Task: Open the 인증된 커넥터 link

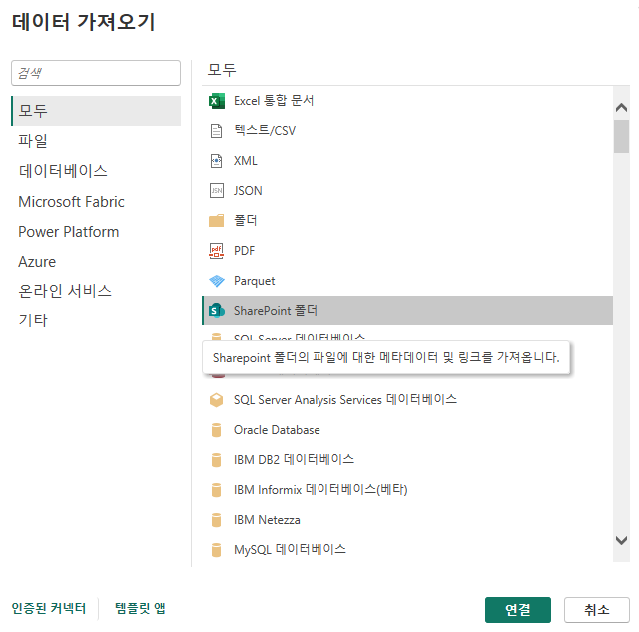Action: 49,608
